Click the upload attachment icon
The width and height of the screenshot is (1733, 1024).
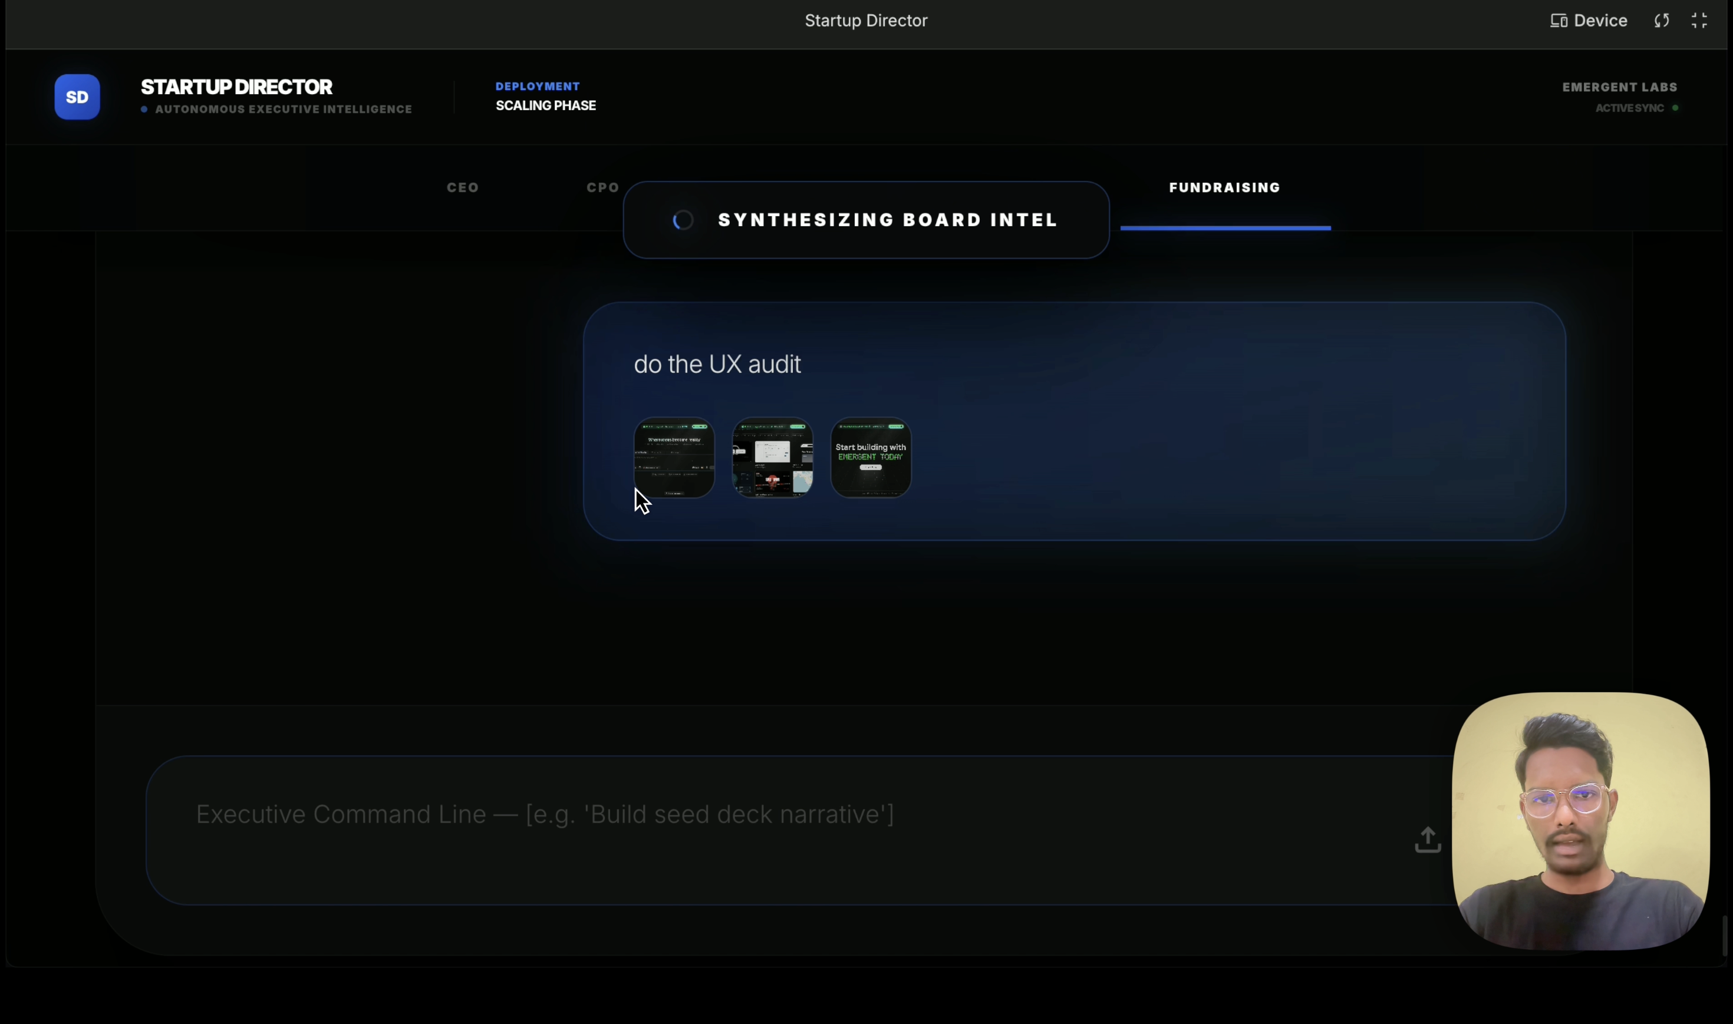pyautogui.click(x=1427, y=840)
